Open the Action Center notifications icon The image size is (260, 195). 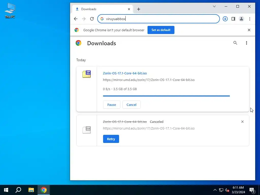tap(252, 190)
